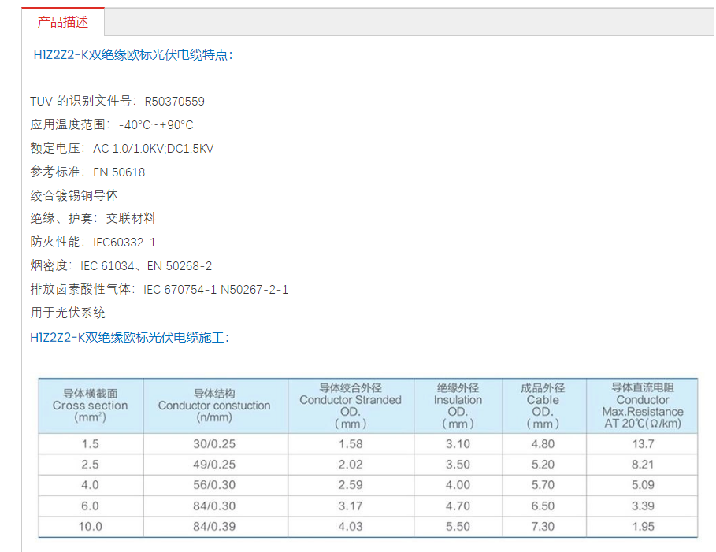Click the 6.50 cable OD cell
Viewport: 716px width, 552px height.
[x=543, y=506]
